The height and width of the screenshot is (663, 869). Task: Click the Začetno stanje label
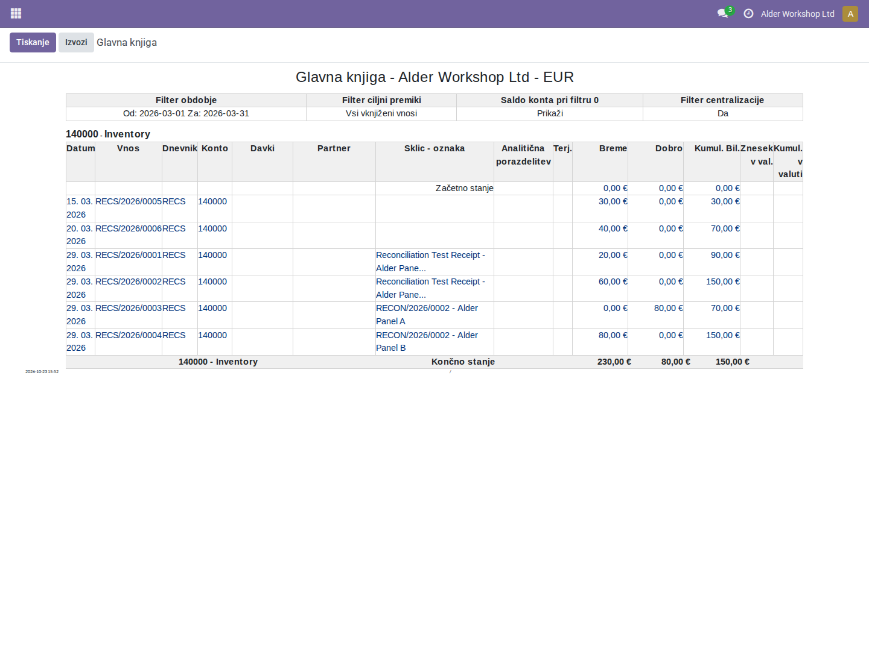(x=465, y=188)
